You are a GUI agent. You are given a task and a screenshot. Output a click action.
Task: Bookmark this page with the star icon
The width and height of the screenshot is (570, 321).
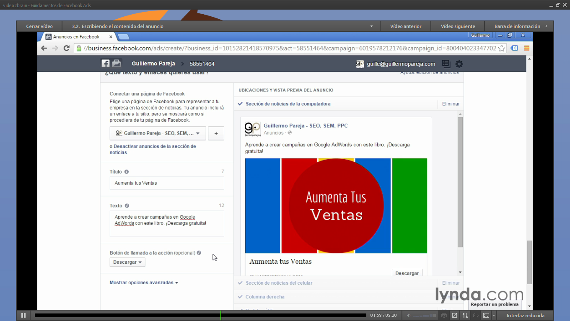(x=502, y=48)
